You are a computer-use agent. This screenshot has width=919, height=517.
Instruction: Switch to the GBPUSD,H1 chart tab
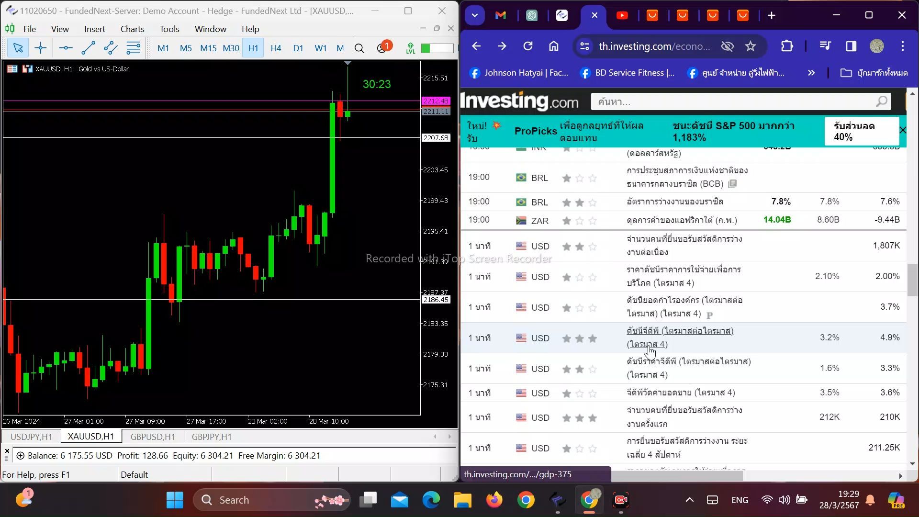click(x=153, y=437)
